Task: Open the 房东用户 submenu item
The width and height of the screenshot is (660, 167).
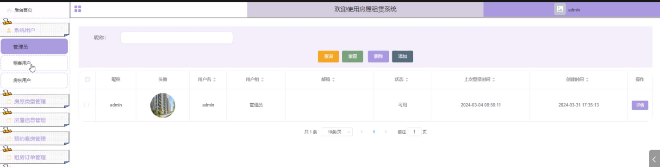Action: pyautogui.click(x=34, y=80)
